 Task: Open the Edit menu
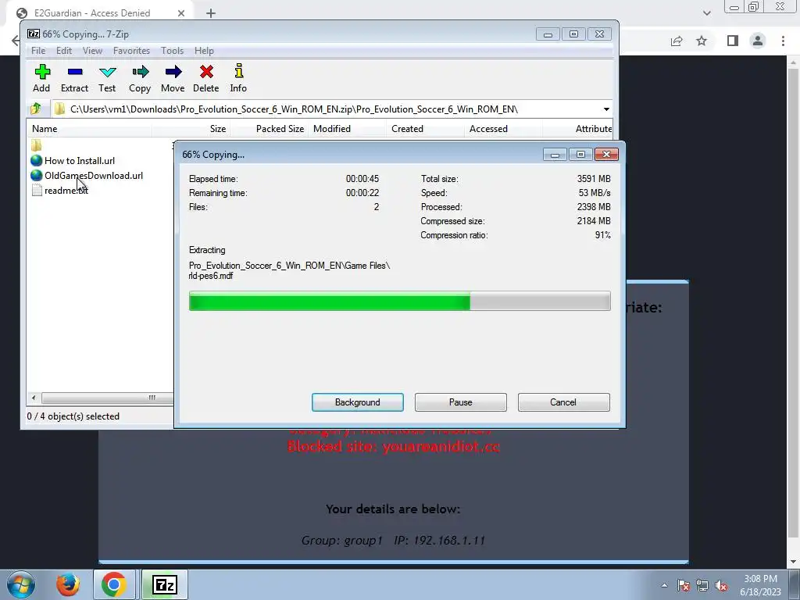64,51
